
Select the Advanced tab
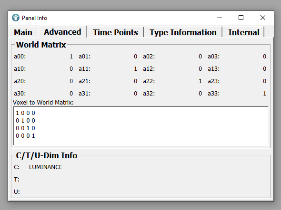coord(62,32)
